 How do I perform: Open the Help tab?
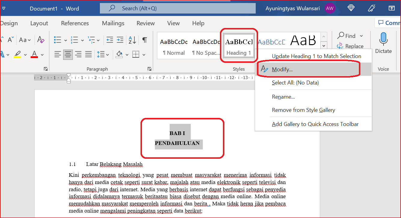tap(198, 23)
